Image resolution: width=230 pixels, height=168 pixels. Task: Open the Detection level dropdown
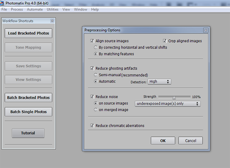[159, 81]
